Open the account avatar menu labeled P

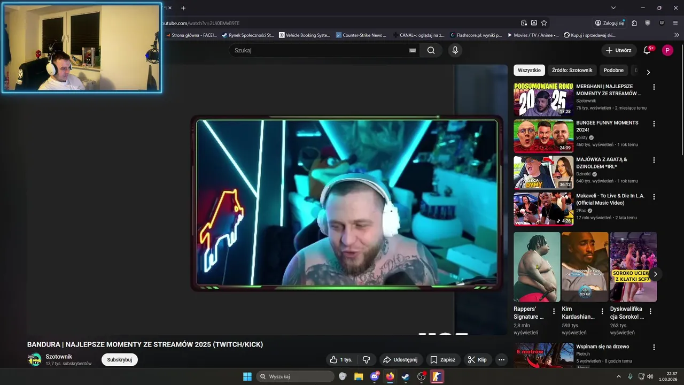667,50
